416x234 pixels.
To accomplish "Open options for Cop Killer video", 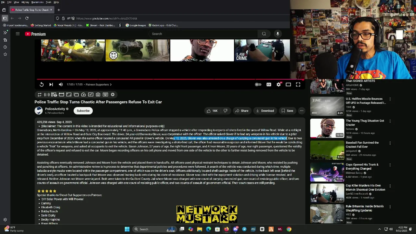I will coord(390,186).
